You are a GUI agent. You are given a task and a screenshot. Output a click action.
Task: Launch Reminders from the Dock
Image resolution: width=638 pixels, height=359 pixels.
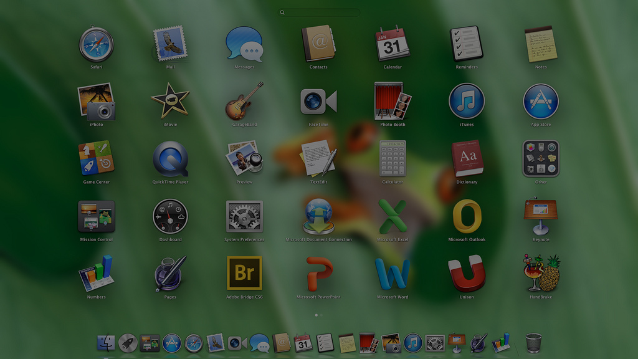(325, 343)
